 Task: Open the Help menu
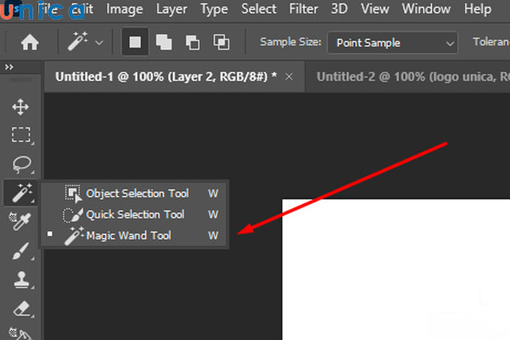click(478, 9)
